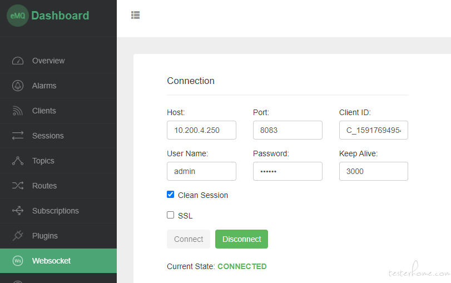Viewport: 451px width, 283px height.
Task: Click the Overview gauge icon
Action: [x=18, y=61]
